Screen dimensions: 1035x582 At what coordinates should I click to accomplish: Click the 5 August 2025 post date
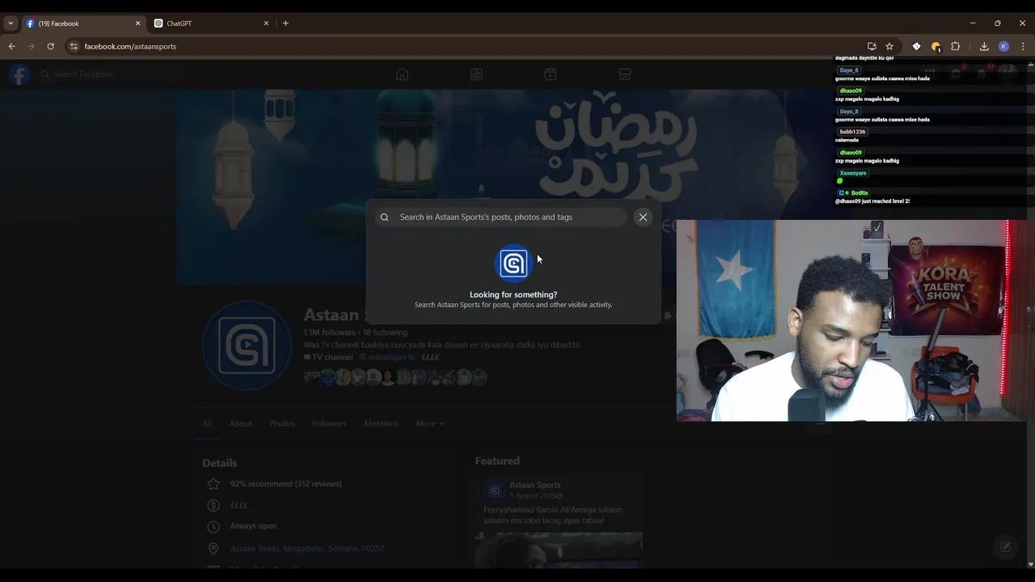(x=532, y=496)
